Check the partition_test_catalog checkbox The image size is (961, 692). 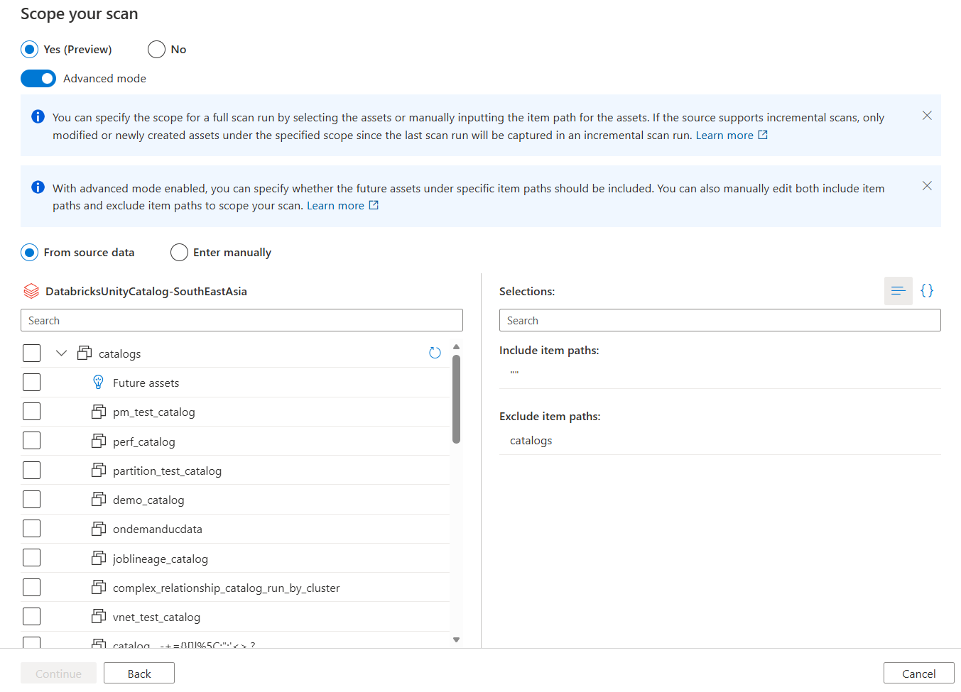[32, 471]
